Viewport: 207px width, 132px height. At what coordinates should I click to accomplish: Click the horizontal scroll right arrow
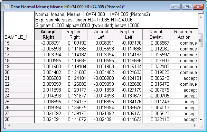pos(195,125)
